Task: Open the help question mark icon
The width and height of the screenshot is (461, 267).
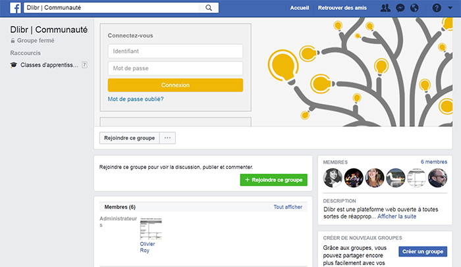Action: click(437, 8)
